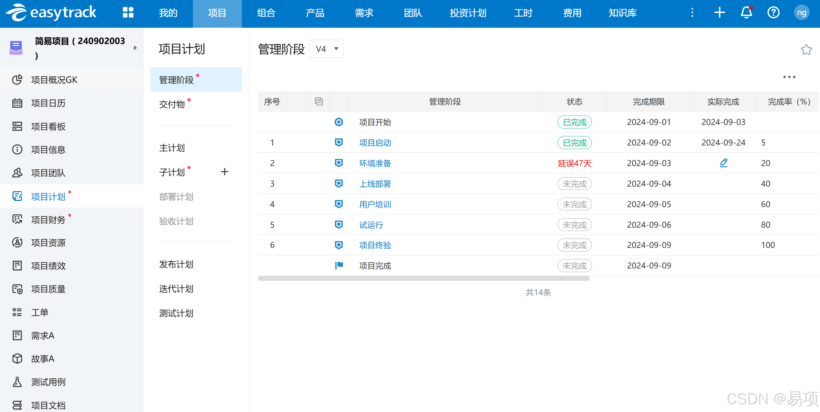This screenshot has width=820, height=412.
Task: Click the notification bell icon
Action: click(746, 13)
